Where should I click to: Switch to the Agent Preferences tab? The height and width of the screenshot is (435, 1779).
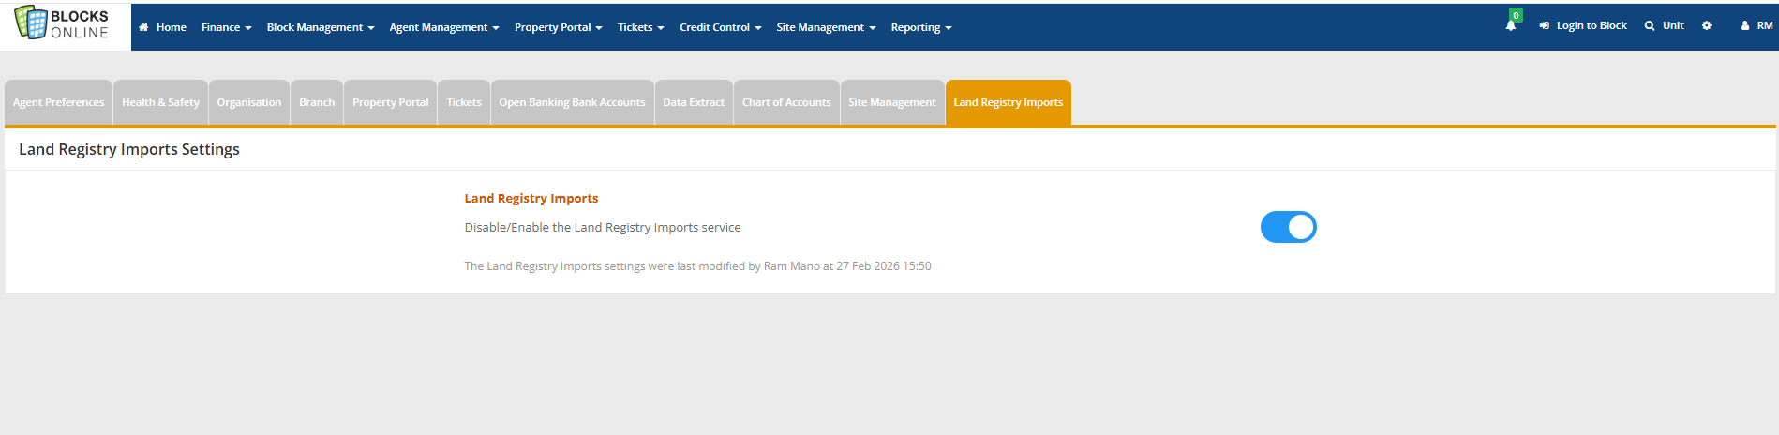click(59, 102)
